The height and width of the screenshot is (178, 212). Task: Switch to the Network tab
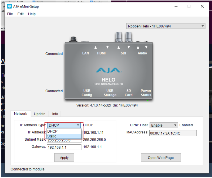click(x=21, y=114)
